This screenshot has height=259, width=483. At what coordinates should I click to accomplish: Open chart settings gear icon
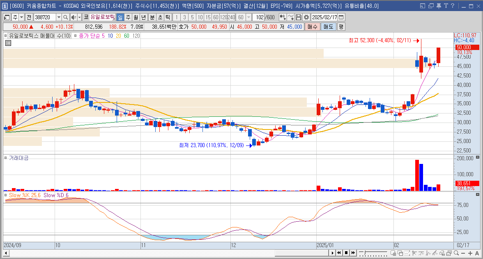306,18
